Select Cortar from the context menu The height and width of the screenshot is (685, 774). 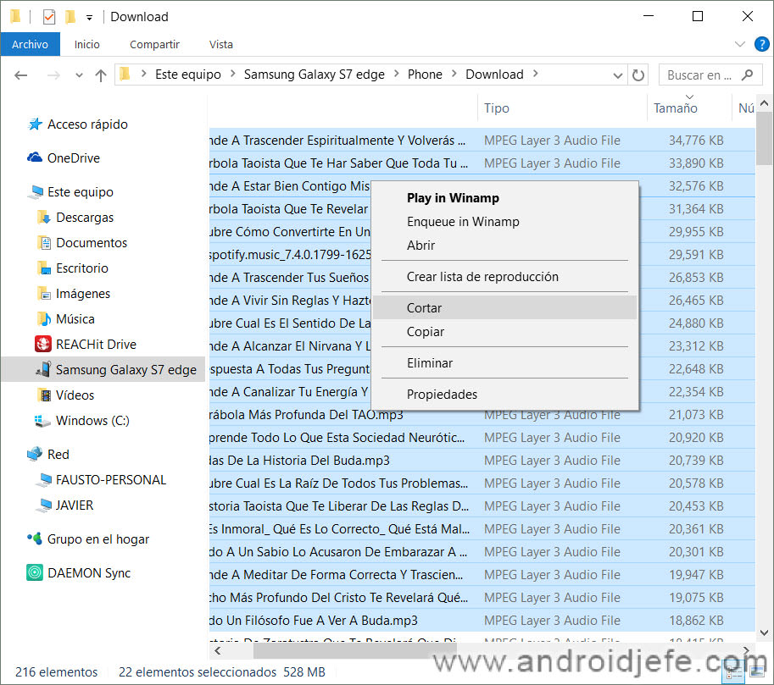[424, 308]
